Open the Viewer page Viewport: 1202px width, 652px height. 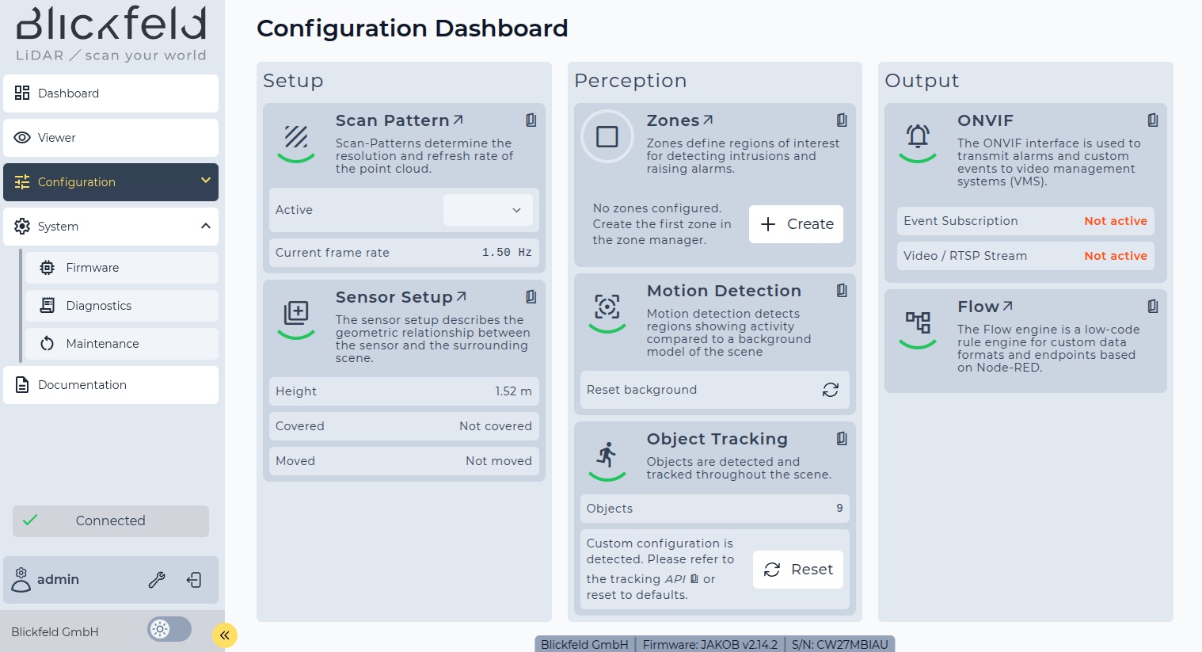click(x=111, y=138)
